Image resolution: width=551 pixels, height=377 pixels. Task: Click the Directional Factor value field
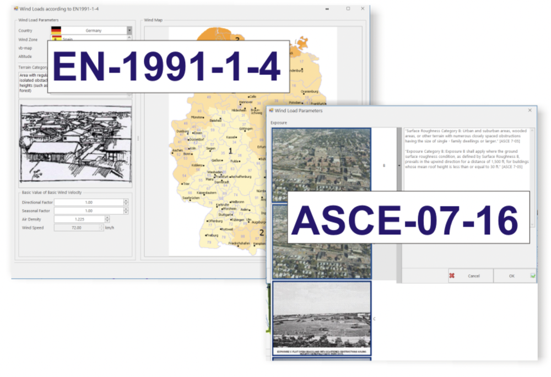(x=89, y=202)
